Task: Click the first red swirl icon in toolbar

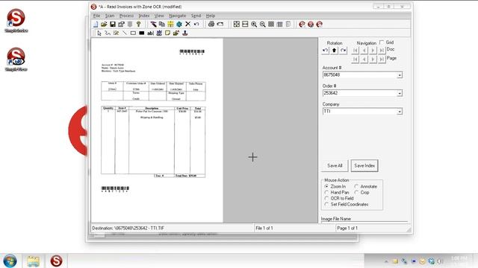Action: 302,25
